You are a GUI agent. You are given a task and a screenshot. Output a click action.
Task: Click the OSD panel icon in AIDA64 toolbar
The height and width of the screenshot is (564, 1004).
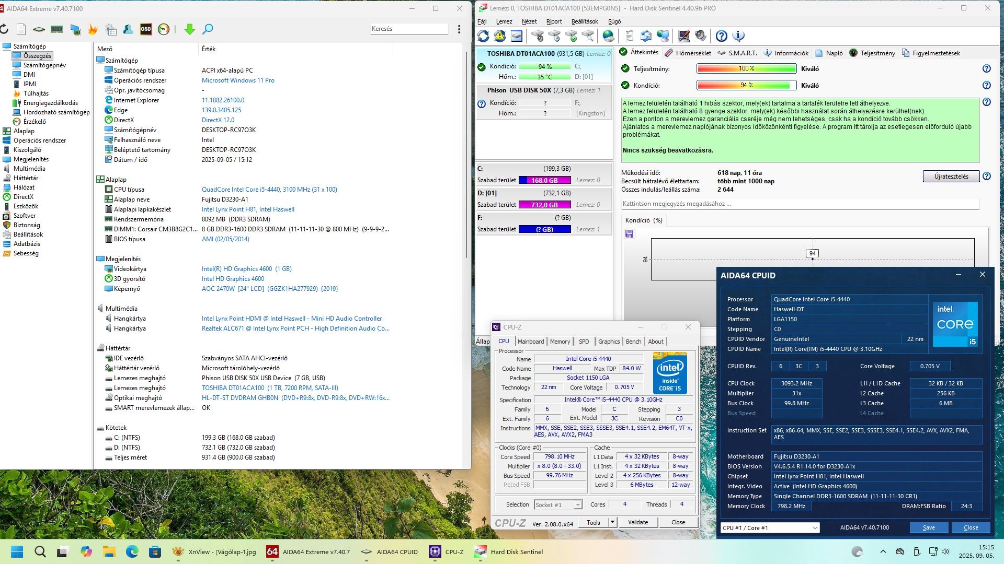(146, 29)
